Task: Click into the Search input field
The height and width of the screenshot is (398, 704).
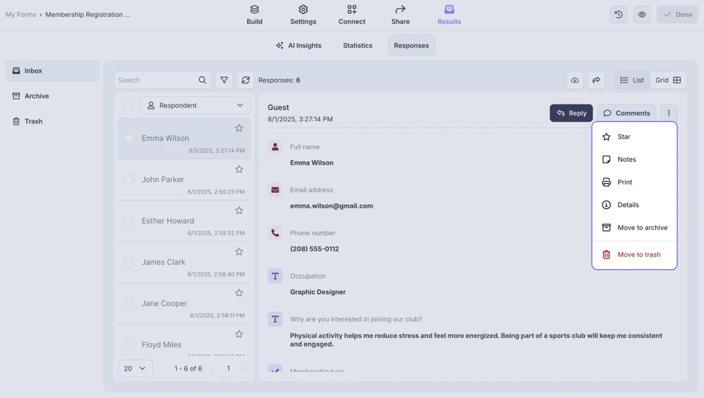Action: (x=156, y=80)
